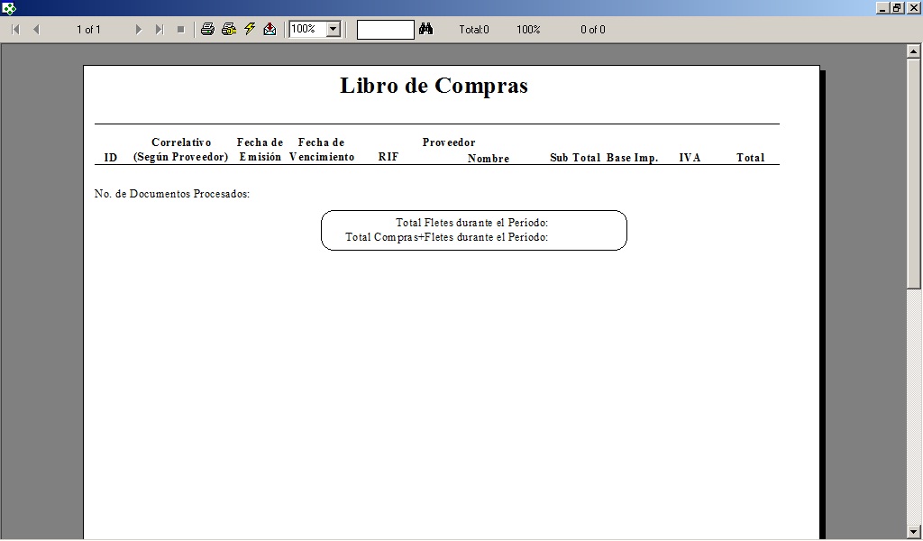Jump to the last page arrow

pos(160,30)
